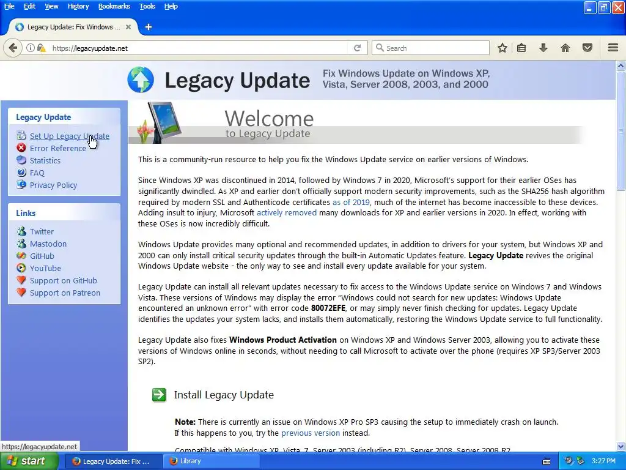The image size is (626, 470).
Task: Click the page scrollbar down arrow
Action: point(620,446)
